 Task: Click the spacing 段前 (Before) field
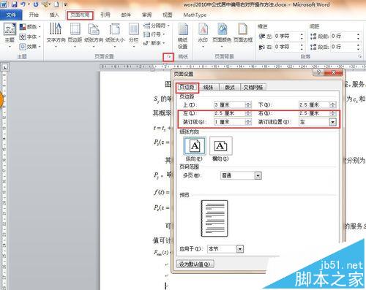click(x=343, y=37)
